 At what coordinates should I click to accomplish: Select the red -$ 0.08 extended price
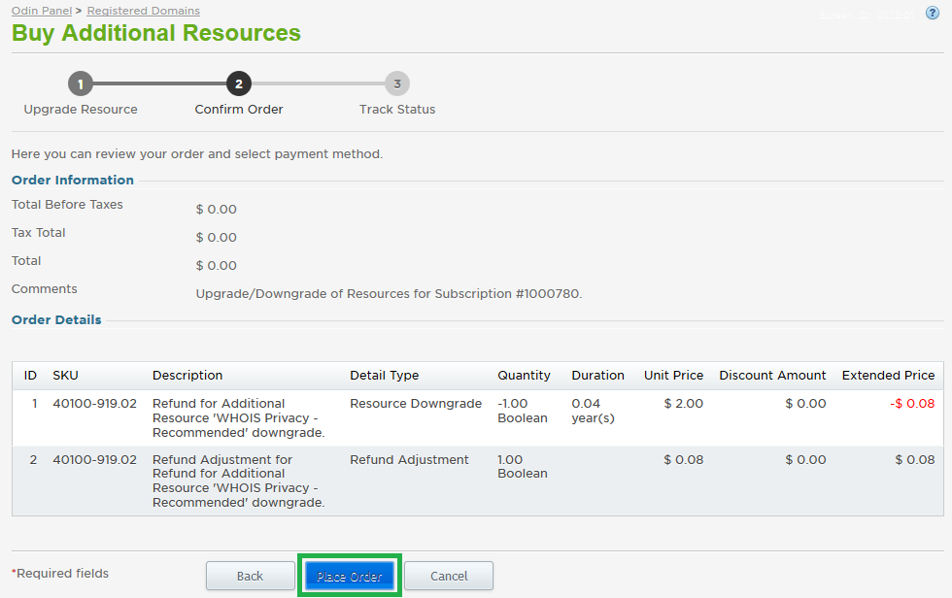(912, 403)
